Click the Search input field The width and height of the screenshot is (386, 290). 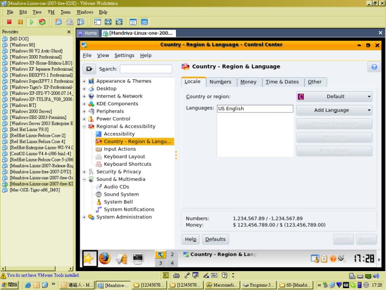point(146,69)
